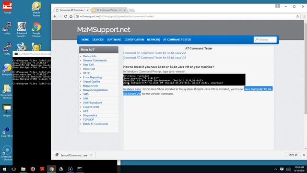Switch to Chrome in the taskbar
Screen dimensions: 307x173
[51, 169]
